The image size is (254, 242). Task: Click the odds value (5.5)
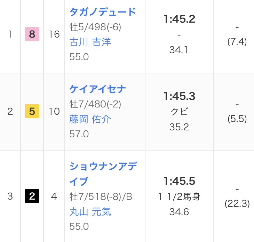[237, 119]
